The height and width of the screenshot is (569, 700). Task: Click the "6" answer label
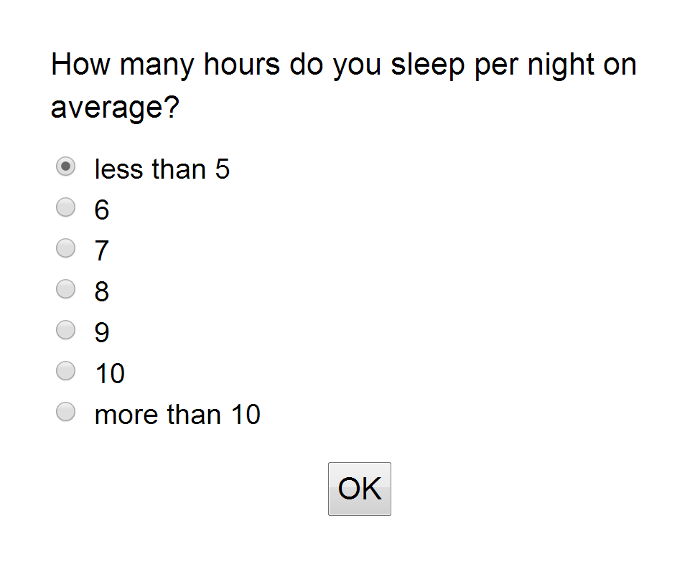point(101,210)
